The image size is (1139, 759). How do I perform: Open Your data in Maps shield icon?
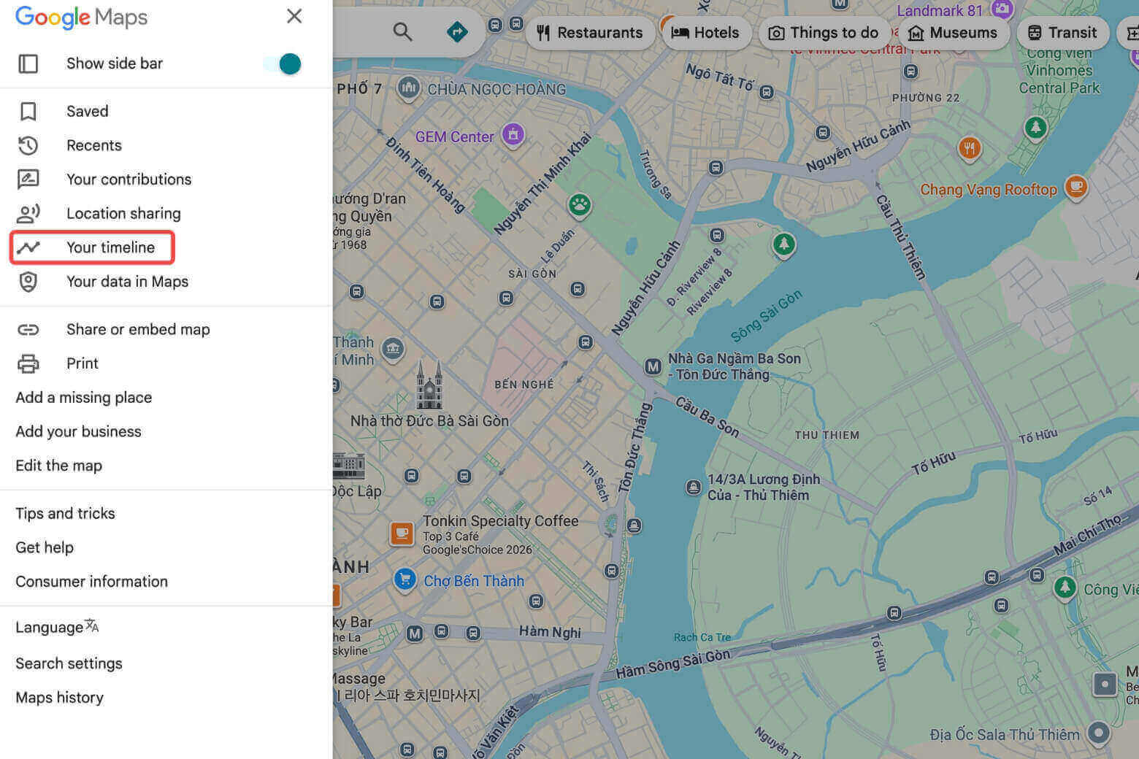pyautogui.click(x=28, y=282)
